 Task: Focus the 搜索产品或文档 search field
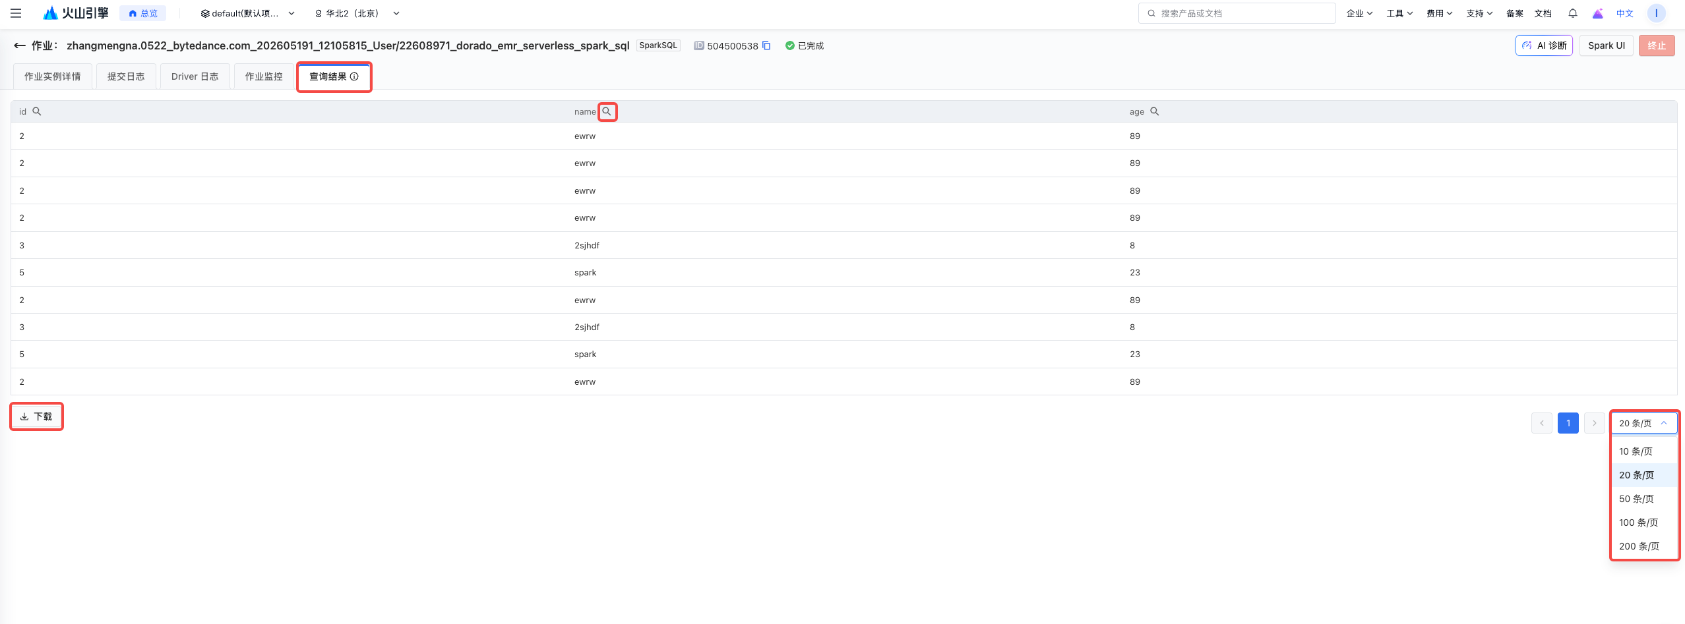tap(1237, 13)
